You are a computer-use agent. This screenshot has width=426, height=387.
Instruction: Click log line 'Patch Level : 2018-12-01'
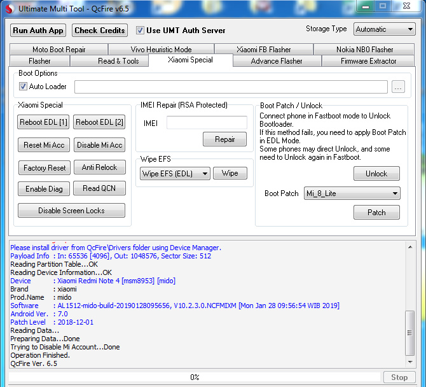point(52,322)
